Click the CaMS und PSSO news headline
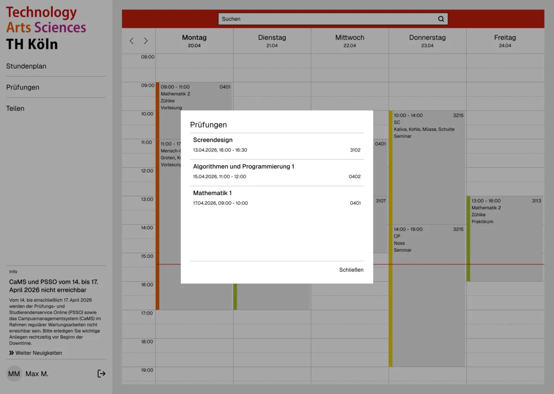The width and height of the screenshot is (554, 394). click(x=54, y=285)
